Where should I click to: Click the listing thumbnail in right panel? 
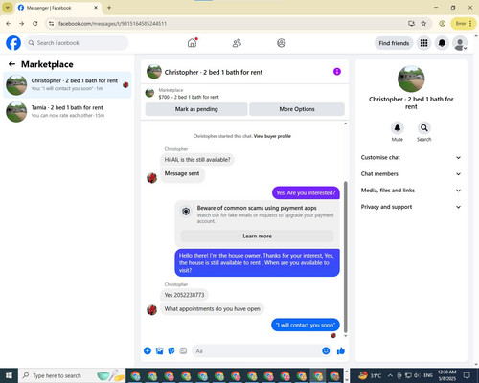[411, 79]
